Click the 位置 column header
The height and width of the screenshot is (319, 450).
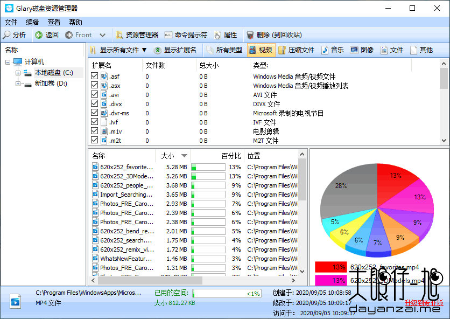(x=271, y=156)
